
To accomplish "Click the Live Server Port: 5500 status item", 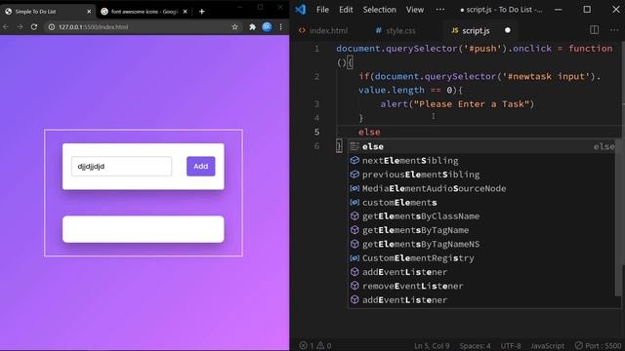I will 599,346.
